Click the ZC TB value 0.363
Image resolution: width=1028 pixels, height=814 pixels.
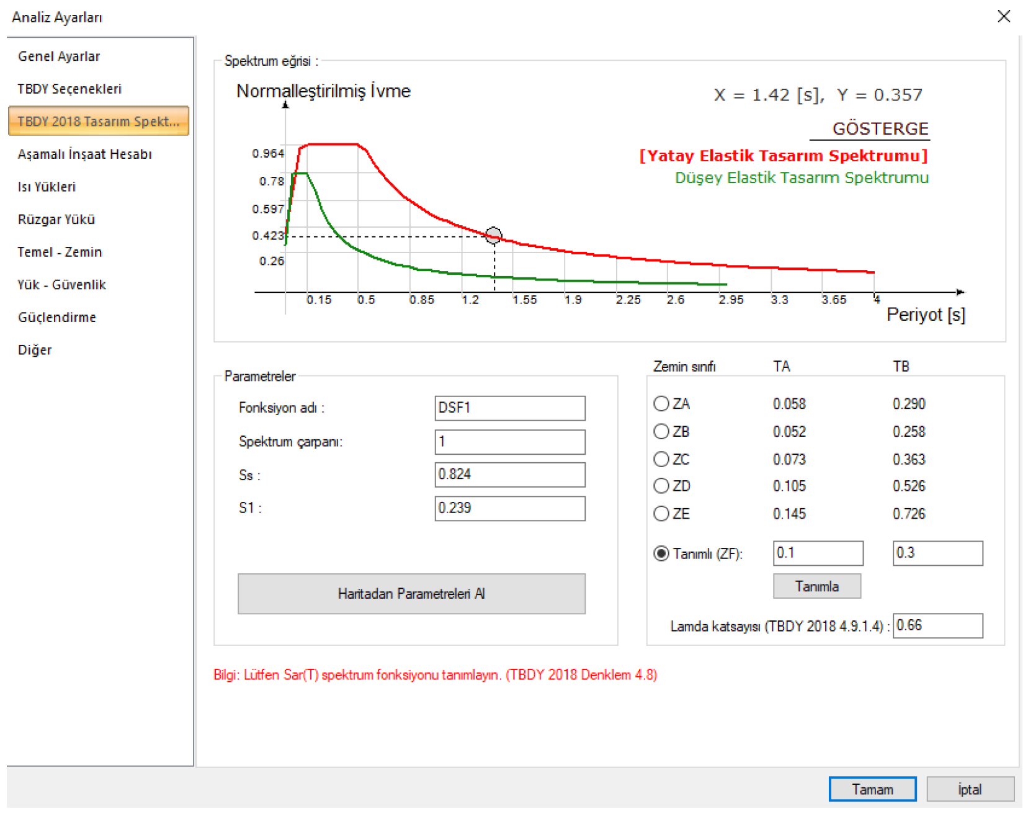(x=909, y=459)
